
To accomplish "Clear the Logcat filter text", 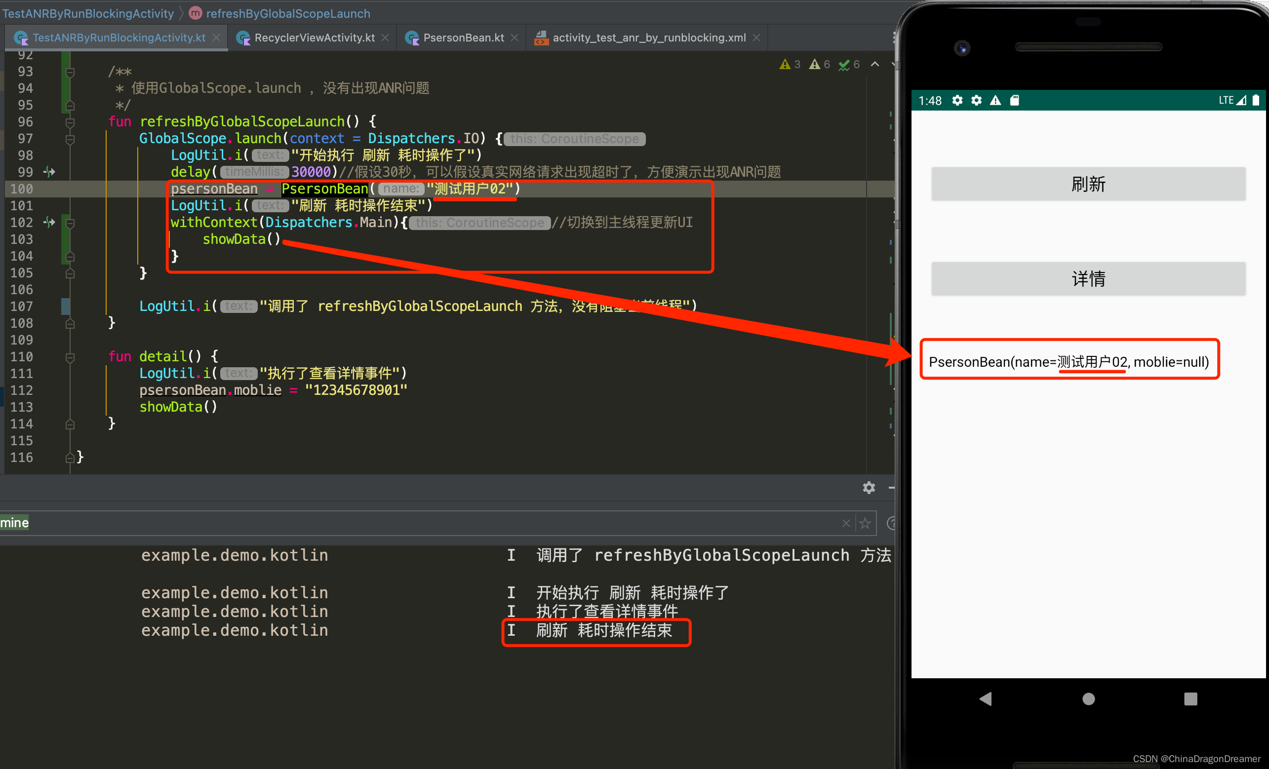I will (846, 523).
